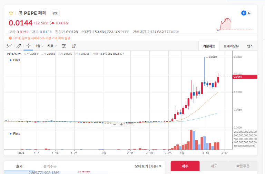Viewport: 265px width, 174px height.
Task: Click the 3. 10. date axis label
Action: tap(206, 153)
